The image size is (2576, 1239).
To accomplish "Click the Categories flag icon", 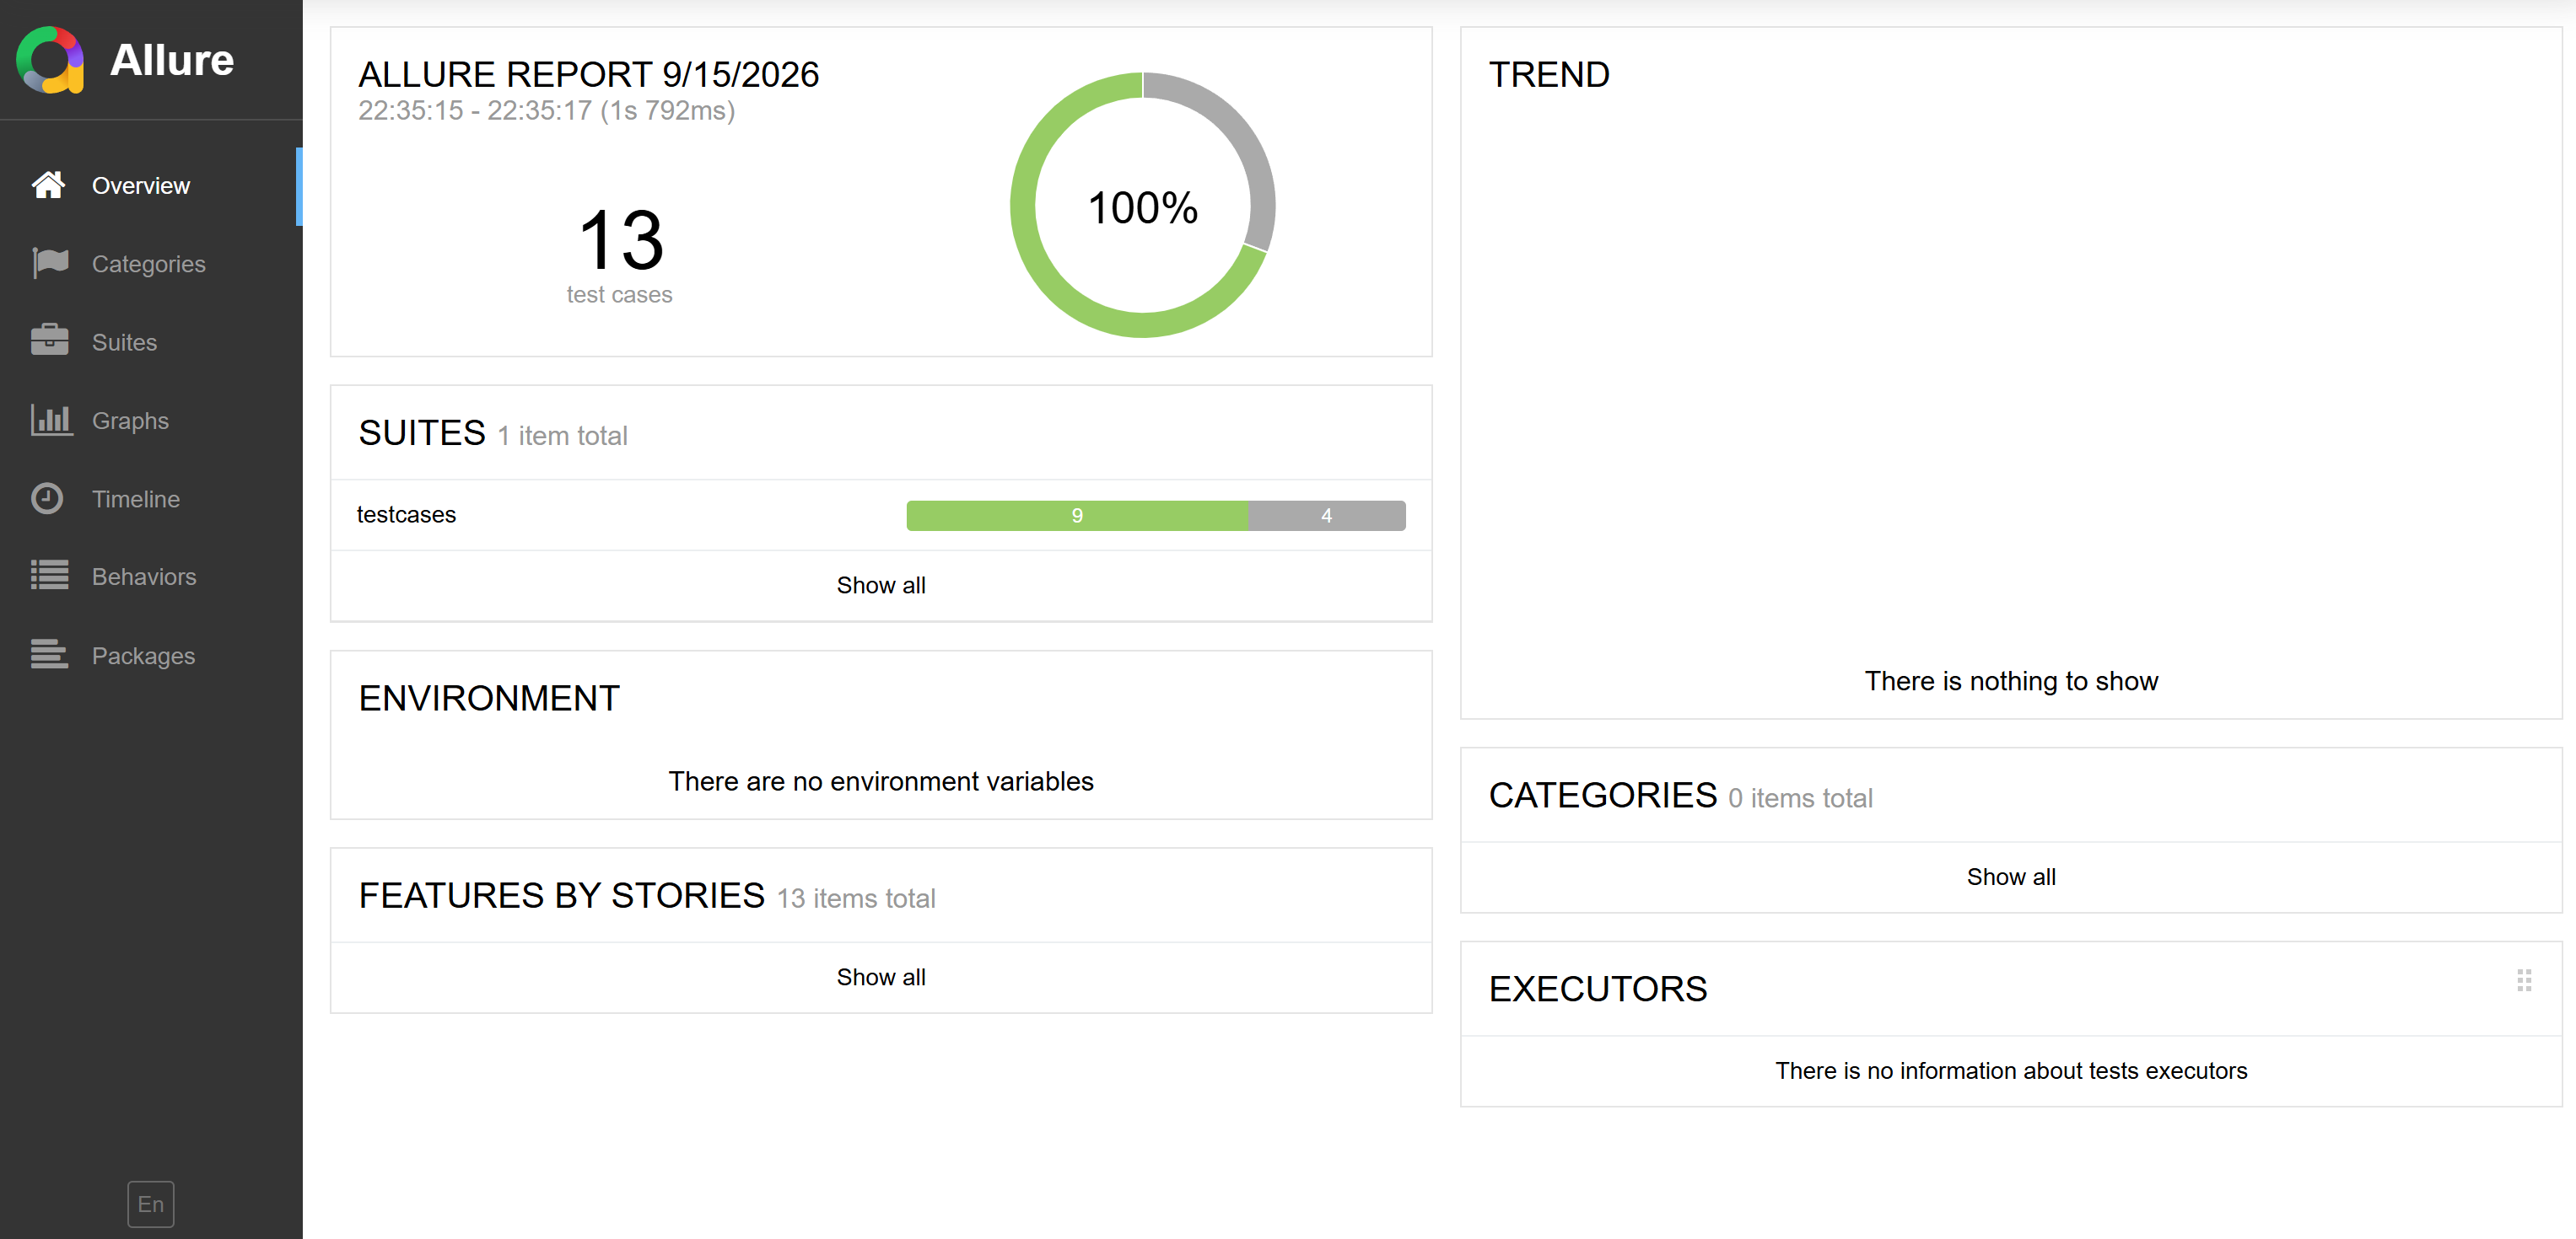I will 49,263.
